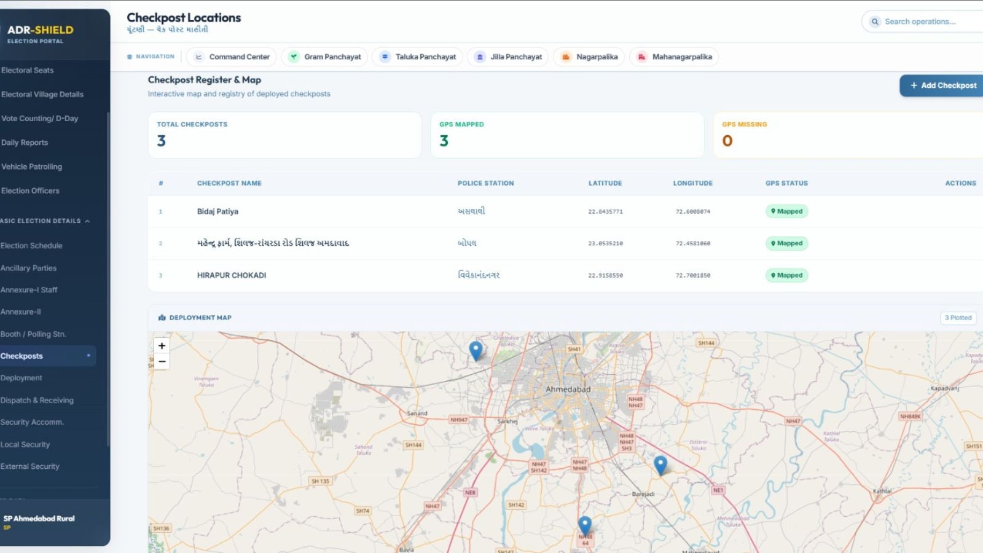Click the 3 Plotted badge
The height and width of the screenshot is (553, 983).
958,318
